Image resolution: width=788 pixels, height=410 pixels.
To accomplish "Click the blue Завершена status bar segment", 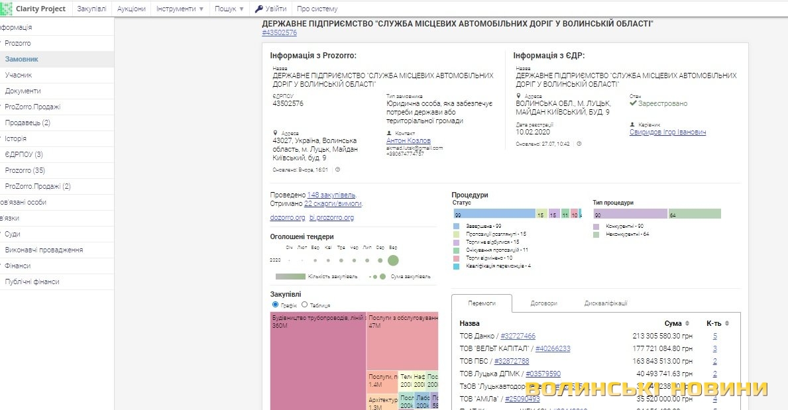I will tap(494, 214).
